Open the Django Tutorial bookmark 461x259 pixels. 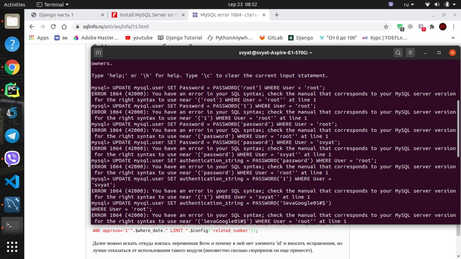pos(179,37)
